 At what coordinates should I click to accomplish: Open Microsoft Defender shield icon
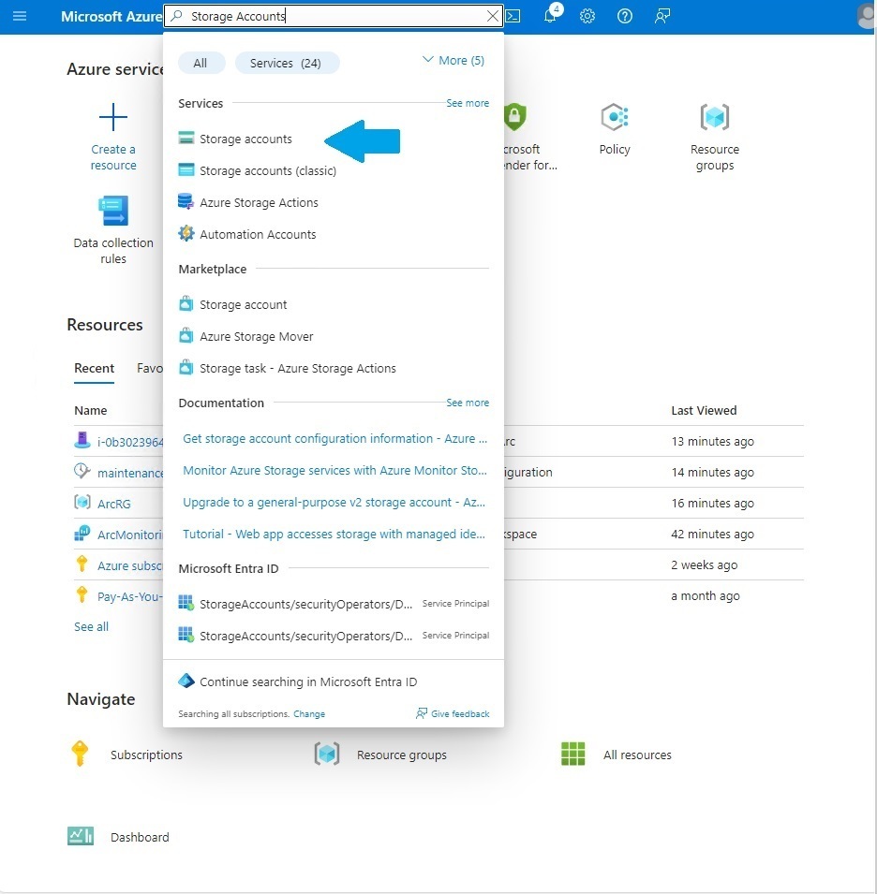[x=514, y=117]
